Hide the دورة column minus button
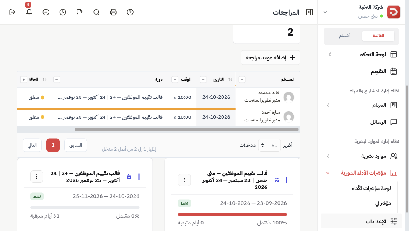Screen dimensions: 409x231 (57, 79)
